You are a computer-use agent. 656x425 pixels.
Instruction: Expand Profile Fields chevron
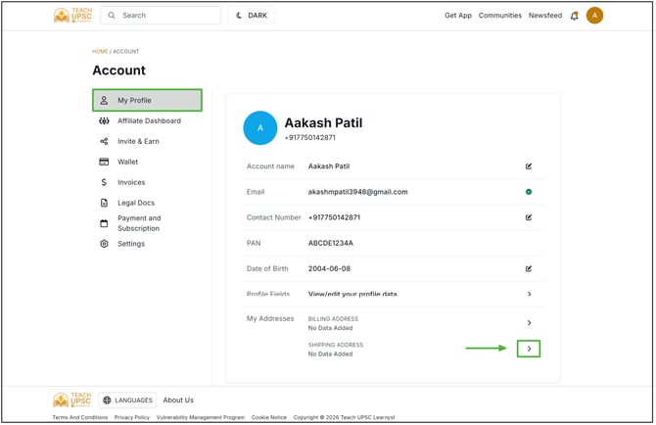(x=531, y=295)
